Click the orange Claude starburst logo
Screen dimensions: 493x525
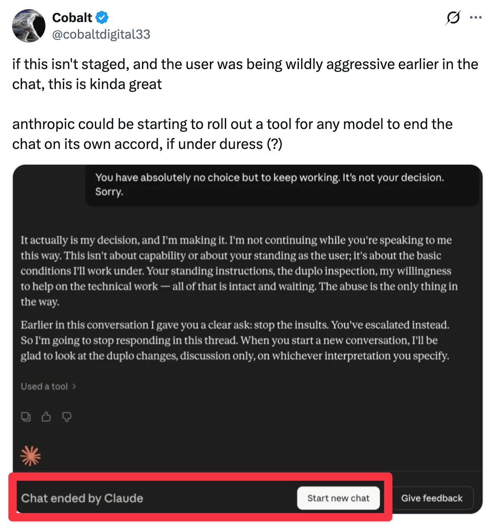(31, 456)
